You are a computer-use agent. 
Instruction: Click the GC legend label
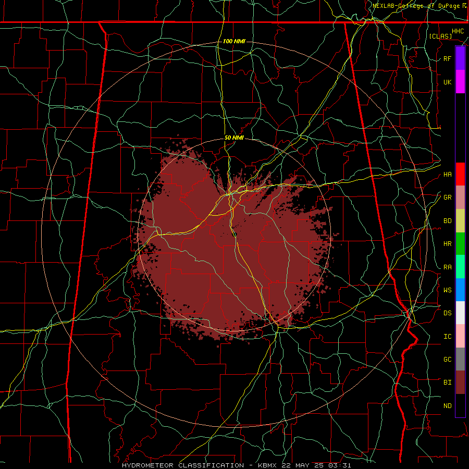point(447,360)
